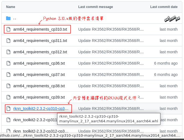Click '6 months ago' date in cp37.txt row
This screenshot has width=184, height=140.
[x=166, y=75]
